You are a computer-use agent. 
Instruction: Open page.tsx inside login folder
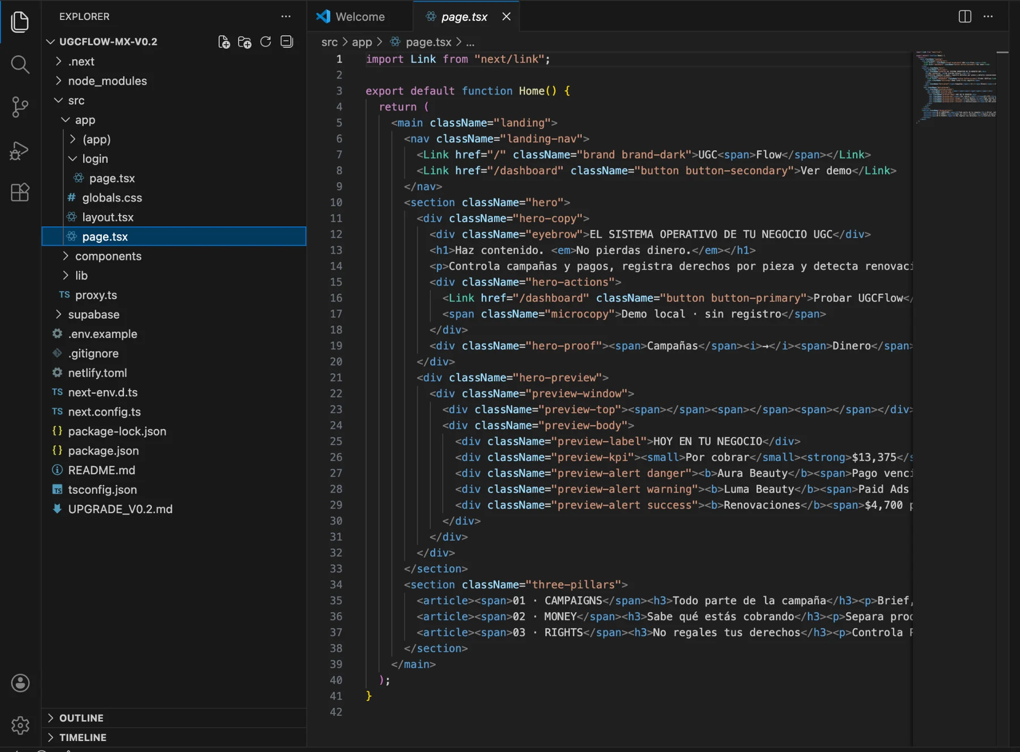point(174,178)
